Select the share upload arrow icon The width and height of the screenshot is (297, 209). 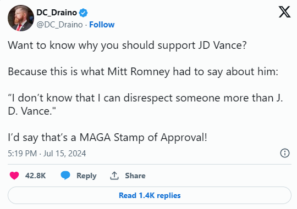(114, 176)
